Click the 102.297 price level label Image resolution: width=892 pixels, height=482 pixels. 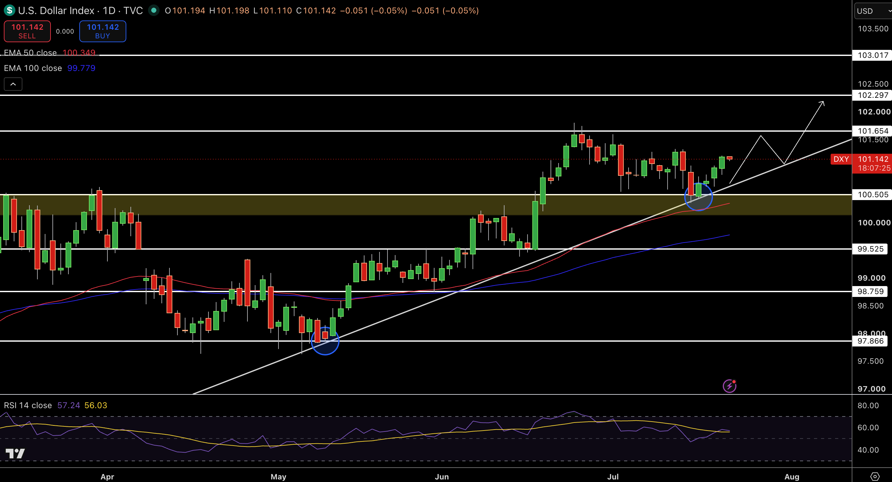pos(872,95)
